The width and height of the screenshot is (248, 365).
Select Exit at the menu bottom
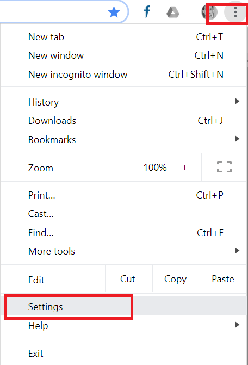tap(123, 354)
